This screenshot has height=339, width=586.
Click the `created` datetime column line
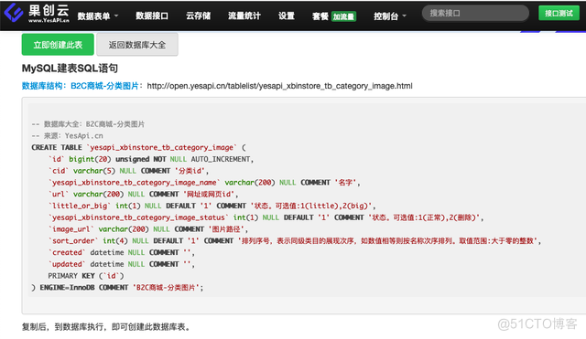point(122,252)
